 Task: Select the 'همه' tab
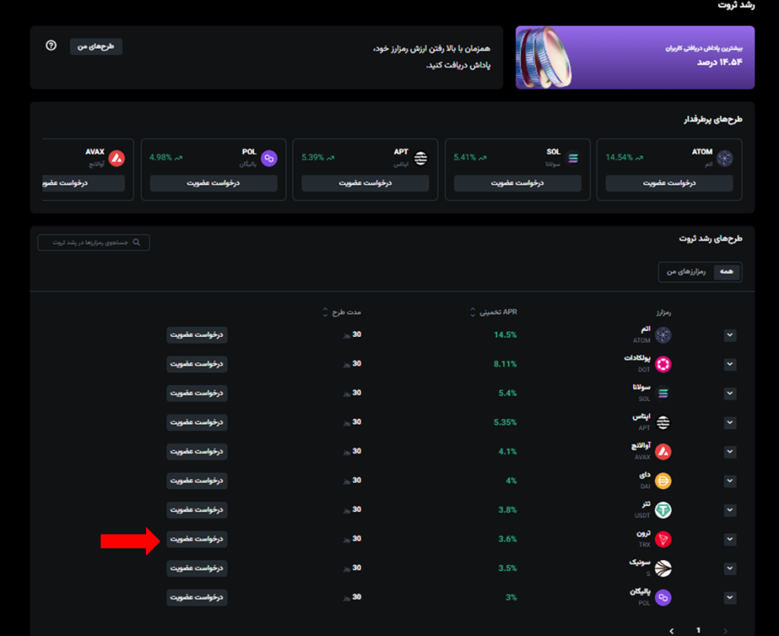pos(728,272)
